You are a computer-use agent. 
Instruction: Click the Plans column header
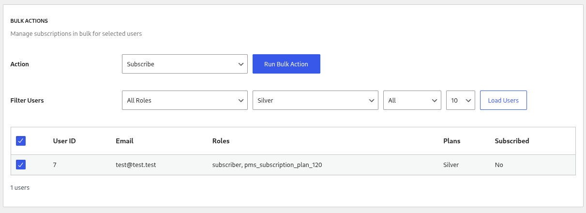click(x=452, y=141)
